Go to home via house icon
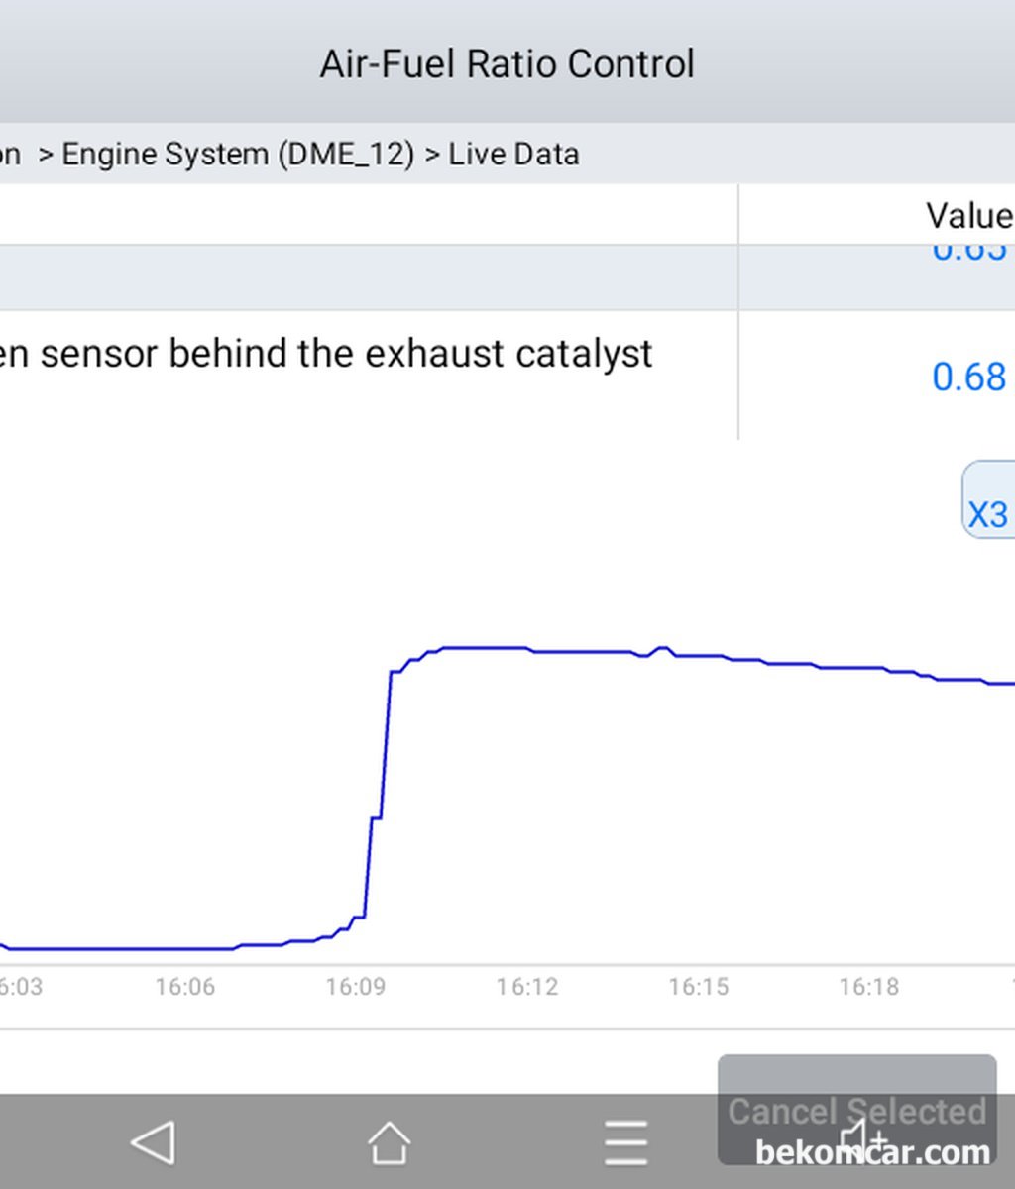1015x1189 pixels. pos(389,1142)
